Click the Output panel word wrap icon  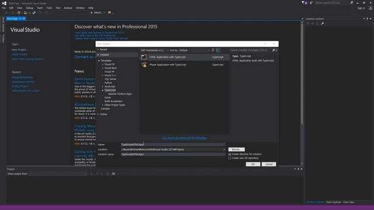tap(113, 174)
